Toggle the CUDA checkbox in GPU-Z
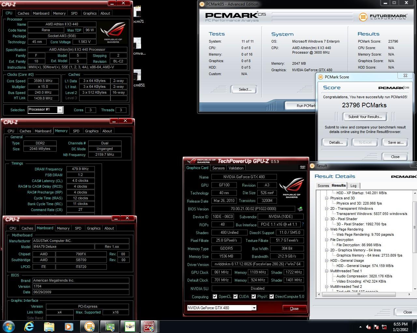 (x=236, y=296)
